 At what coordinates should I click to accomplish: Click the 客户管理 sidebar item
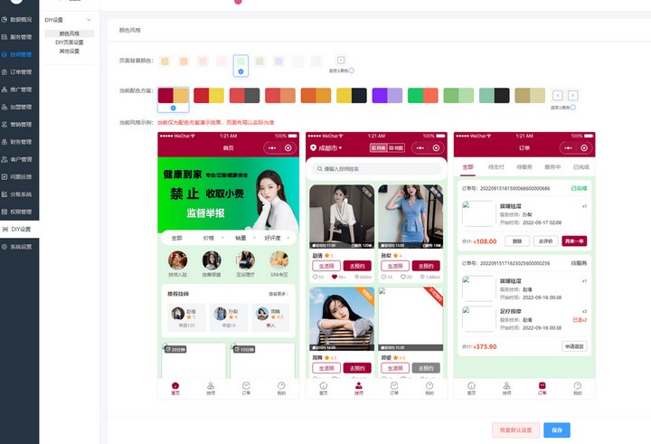(x=19, y=159)
